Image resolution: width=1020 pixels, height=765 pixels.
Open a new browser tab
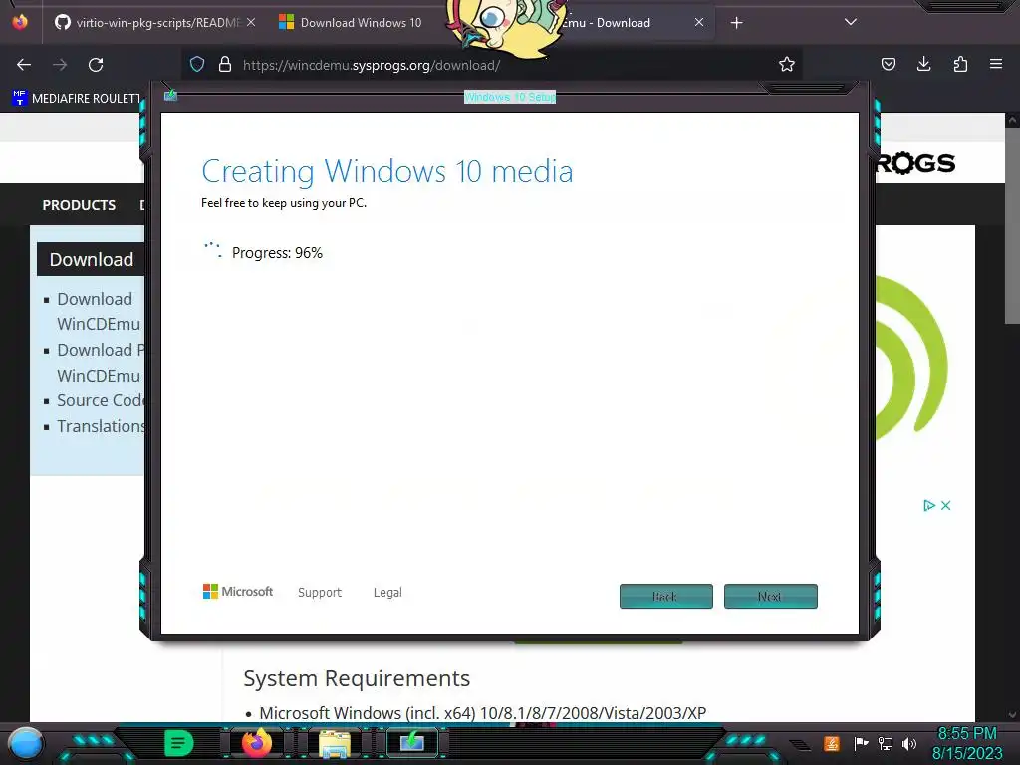(736, 23)
